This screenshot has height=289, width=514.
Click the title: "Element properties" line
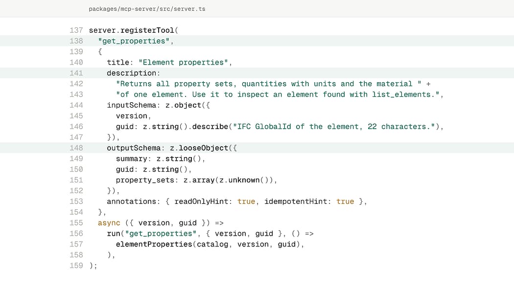[x=169, y=63]
